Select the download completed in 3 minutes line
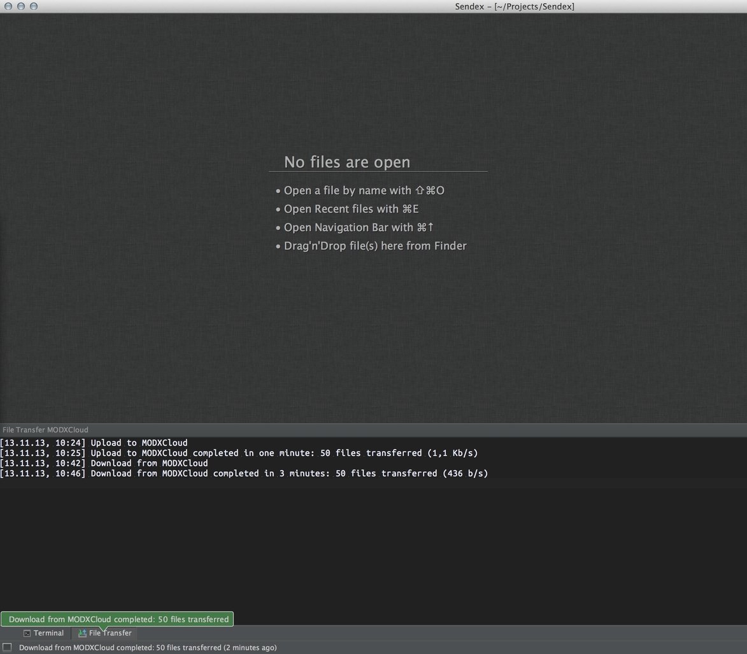747x654 pixels. [244, 473]
